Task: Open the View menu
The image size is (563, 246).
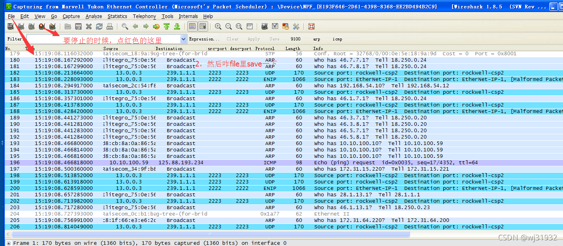Action: (40, 16)
